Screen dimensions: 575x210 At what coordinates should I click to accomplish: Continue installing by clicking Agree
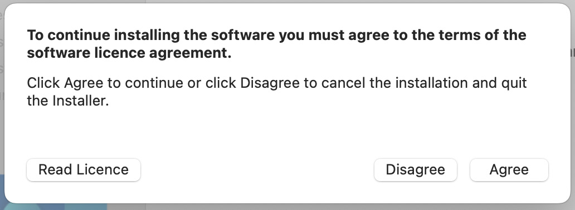tap(509, 170)
